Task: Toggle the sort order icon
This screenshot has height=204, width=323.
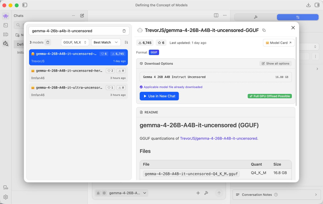Action: [126, 42]
